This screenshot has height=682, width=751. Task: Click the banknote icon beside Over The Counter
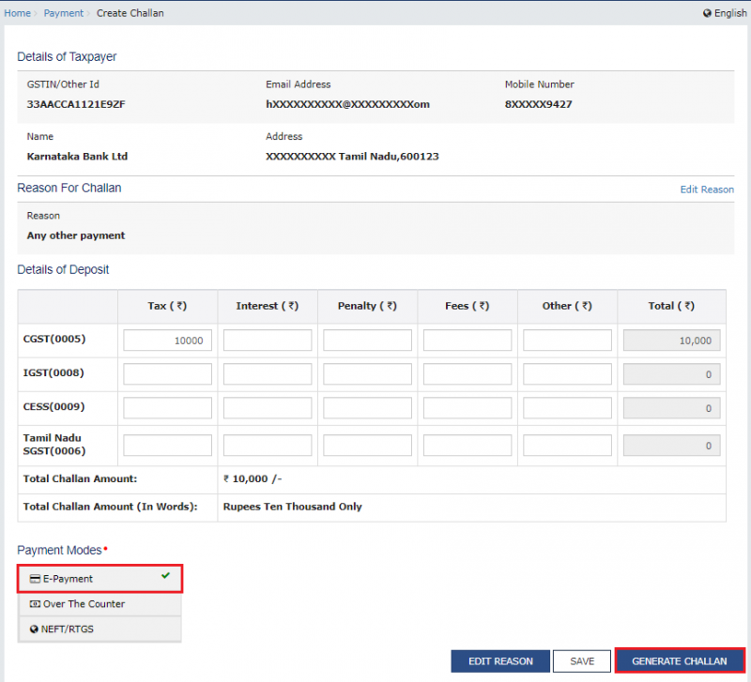(37, 604)
